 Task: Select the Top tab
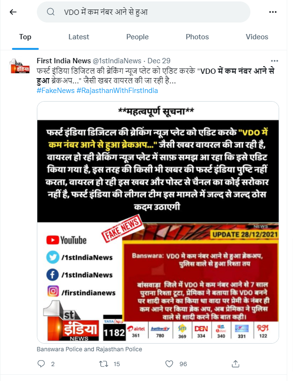pos(25,37)
